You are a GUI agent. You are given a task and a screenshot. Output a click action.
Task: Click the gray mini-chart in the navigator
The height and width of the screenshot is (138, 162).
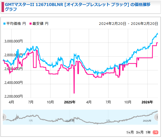(80, 118)
